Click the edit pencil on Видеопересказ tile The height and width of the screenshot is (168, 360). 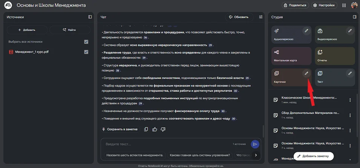pyautogui.click(x=350, y=31)
